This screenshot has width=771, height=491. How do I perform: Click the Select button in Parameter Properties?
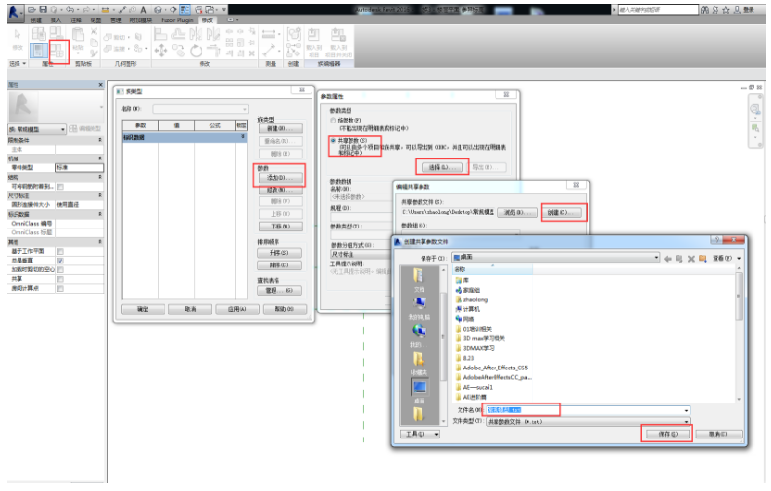pos(442,167)
